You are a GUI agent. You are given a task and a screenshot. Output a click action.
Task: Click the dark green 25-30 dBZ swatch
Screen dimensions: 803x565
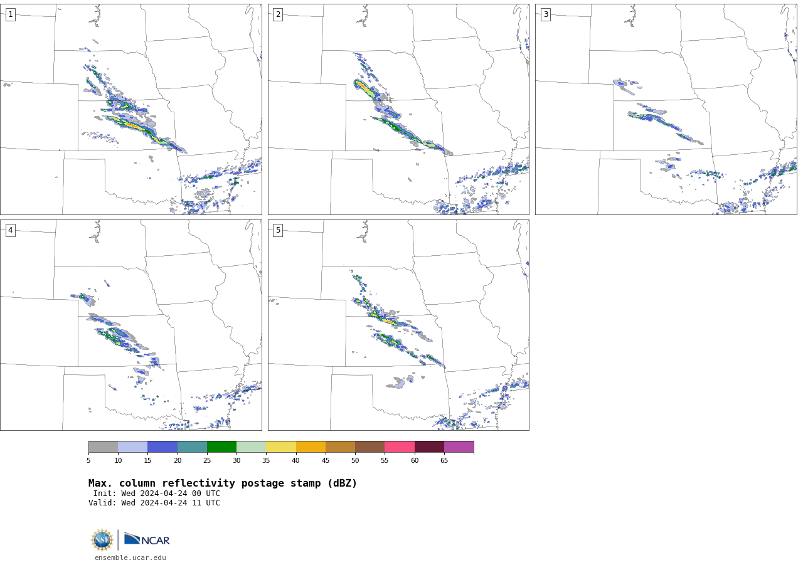221,447
